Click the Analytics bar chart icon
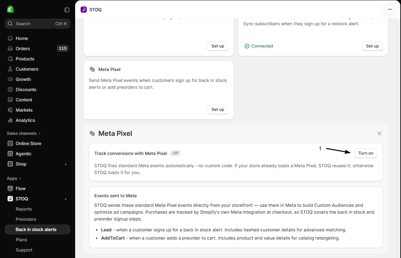The width and height of the screenshot is (401, 258). [x=10, y=120]
